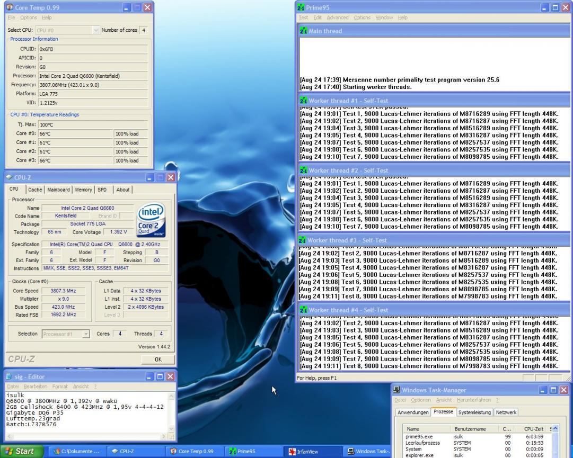
Task: Open the Window menu in Prime95
Action: 384,17
